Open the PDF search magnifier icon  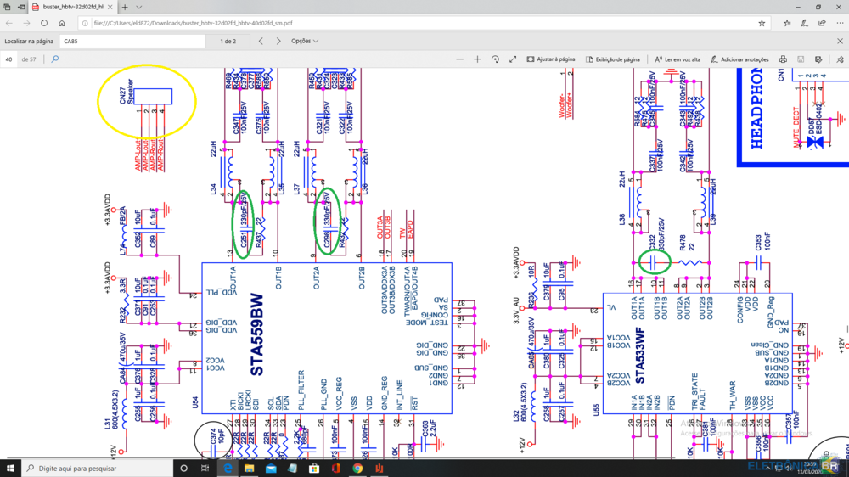click(x=54, y=59)
